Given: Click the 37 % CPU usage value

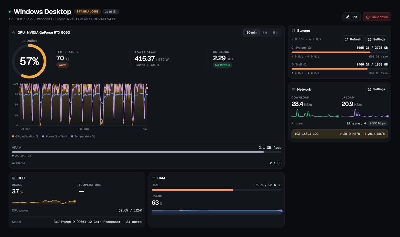Looking at the screenshot, I should click(x=17, y=191).
